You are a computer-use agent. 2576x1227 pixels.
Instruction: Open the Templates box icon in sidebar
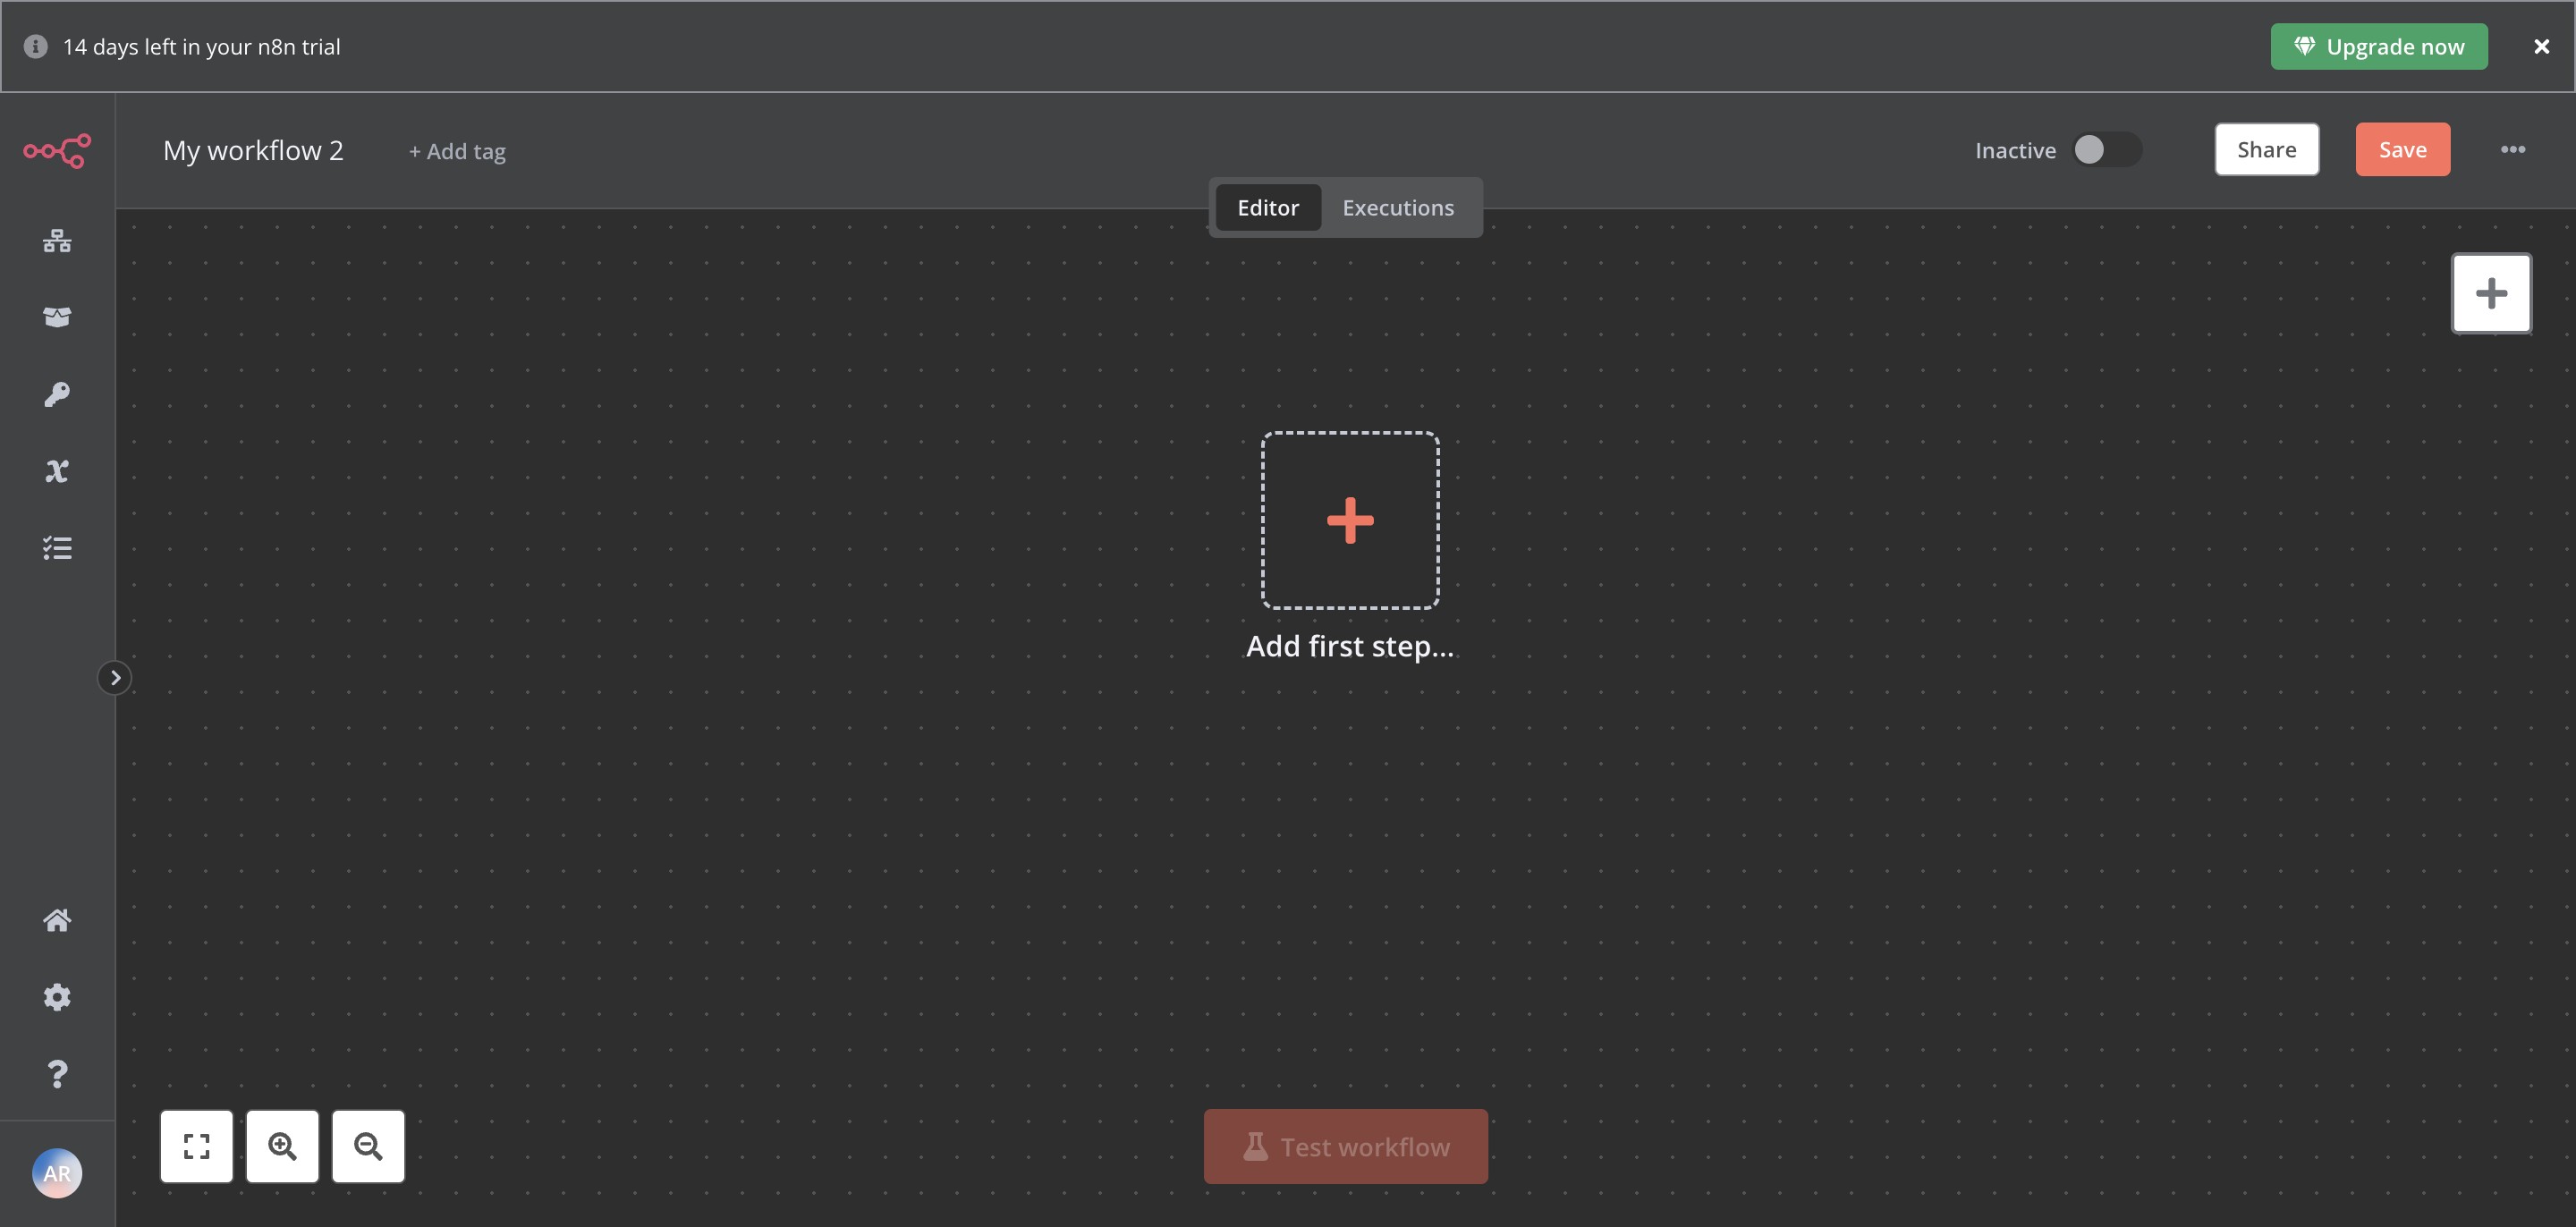pos(57,317)
